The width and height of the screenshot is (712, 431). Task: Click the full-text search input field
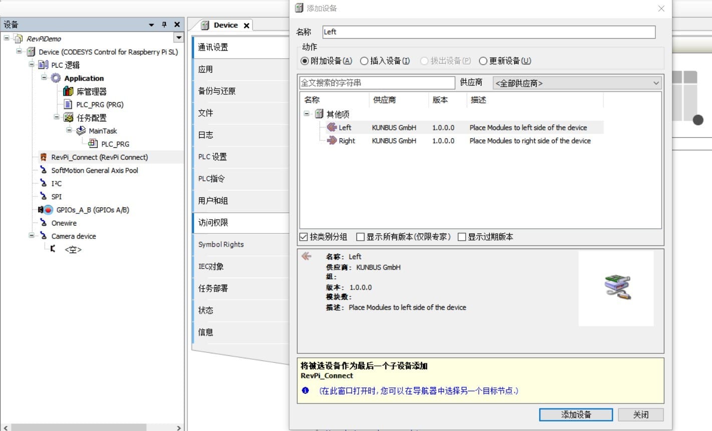[x=377, y=83]
